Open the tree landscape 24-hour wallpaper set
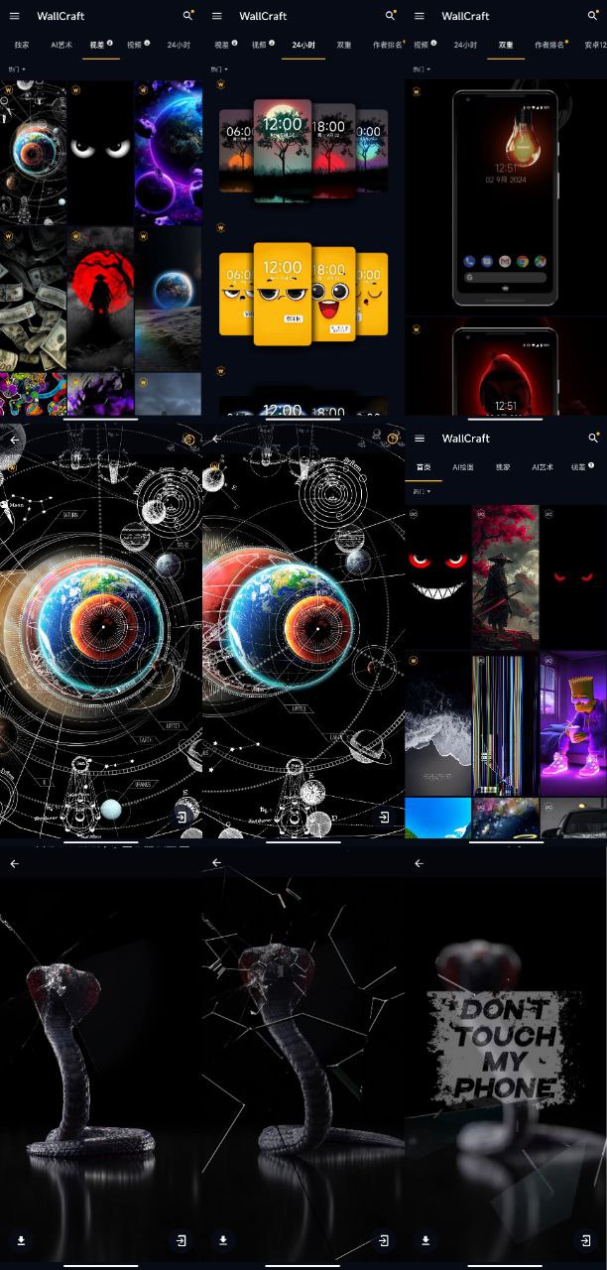Image resolution: width=607 pixels, height=1270 pixels. 303,151
